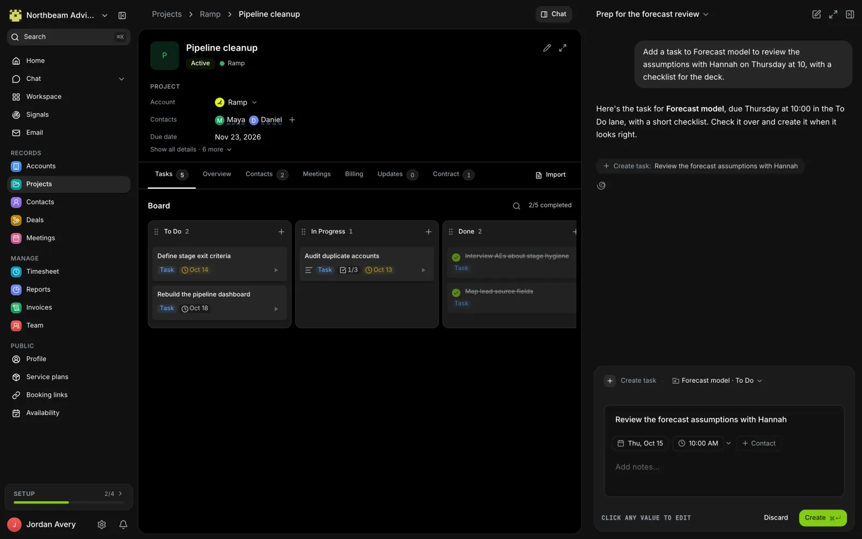The image size is (862, 539).
Task: Add a contact with the plus after Daniel
Action: click(x=292, y=120)
